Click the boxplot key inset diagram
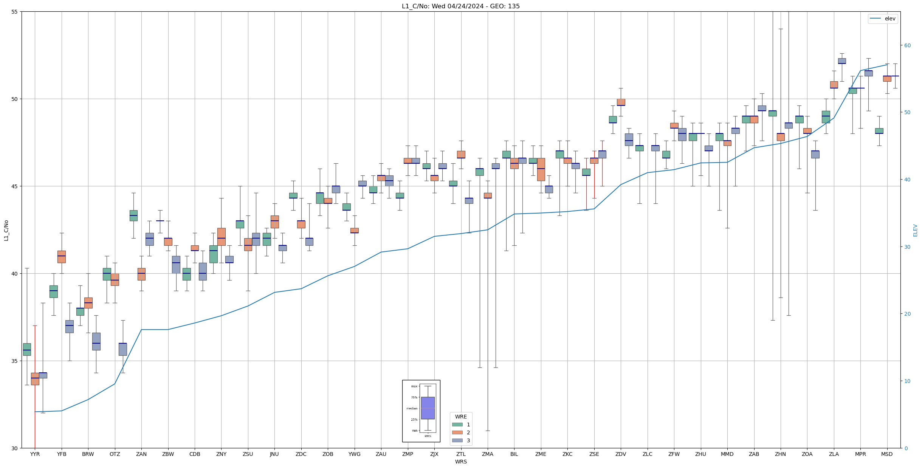This screenshot has height=468, width=922. [x=421, y=411]
